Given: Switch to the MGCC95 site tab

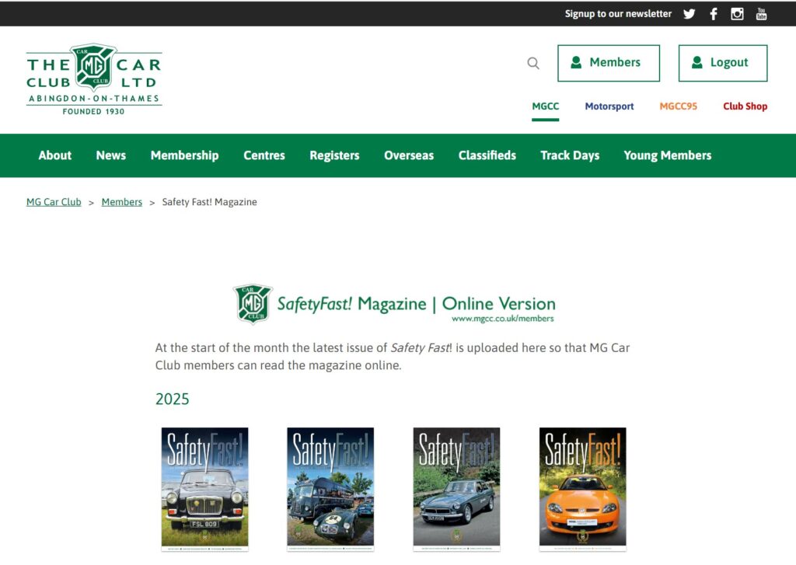Looking at the screenshot, I should pyautogui.click(x=678, y=106).
